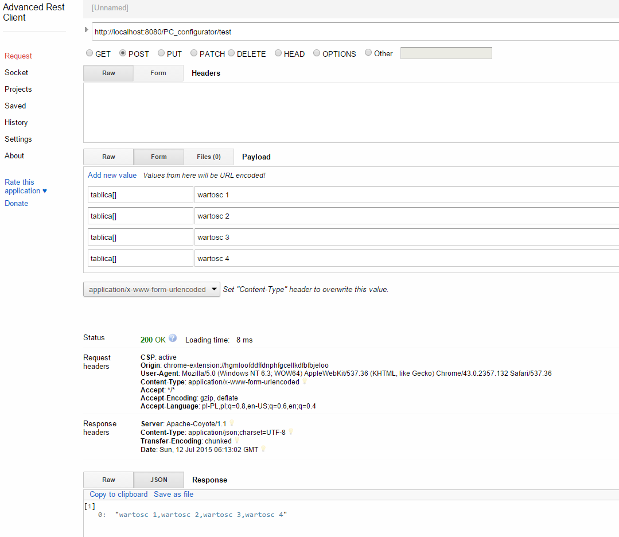The width and height of the screenshot is (619, 537).
Task: Click Save as file link
Action: click(x=174, y=495)
